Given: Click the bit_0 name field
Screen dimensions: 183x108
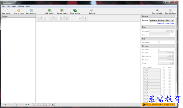Looking at the screenshot, I should click(x=152, y=70).
